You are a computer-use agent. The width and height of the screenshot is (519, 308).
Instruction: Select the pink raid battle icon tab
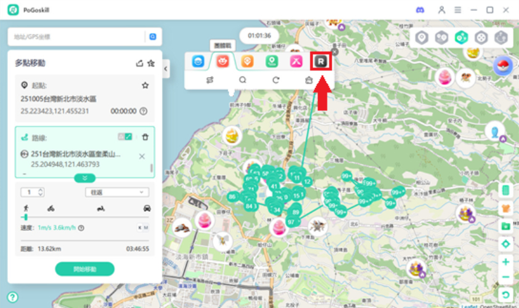[223, 62]
